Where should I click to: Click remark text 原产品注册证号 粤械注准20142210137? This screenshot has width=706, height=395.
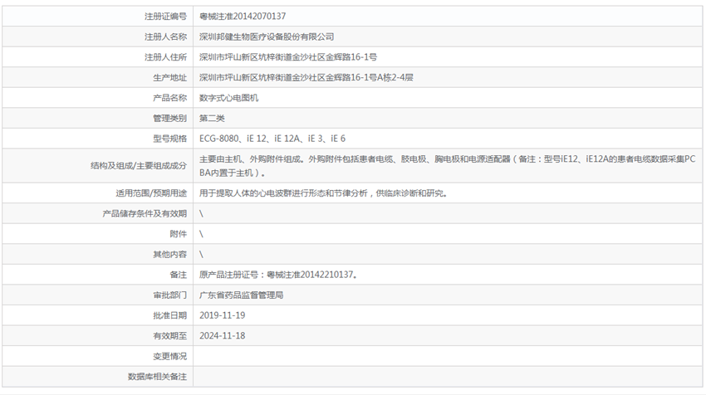(278, 275)
